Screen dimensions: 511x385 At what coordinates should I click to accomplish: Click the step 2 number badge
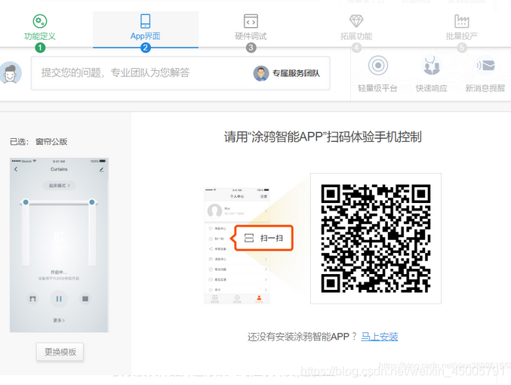146,48
